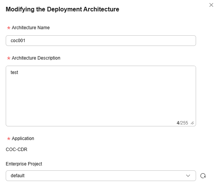
Task: Select the COC-CDR application value text
Action: (x=16, y=150)
